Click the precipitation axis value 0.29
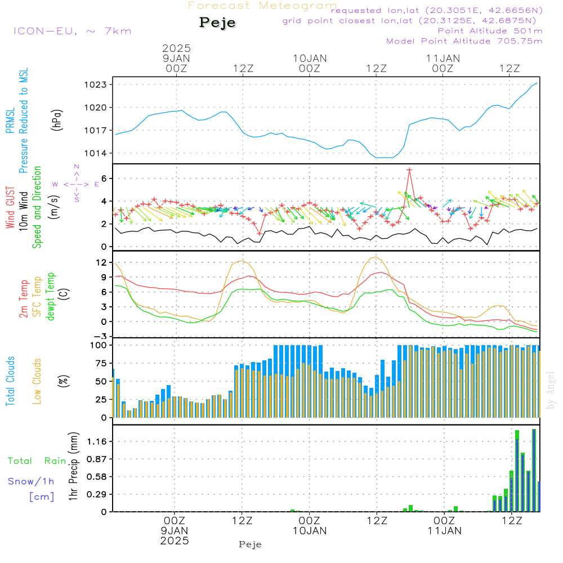The height and width of the screenshot is (563, 563). pyautogui.click(x=97, y=494)
